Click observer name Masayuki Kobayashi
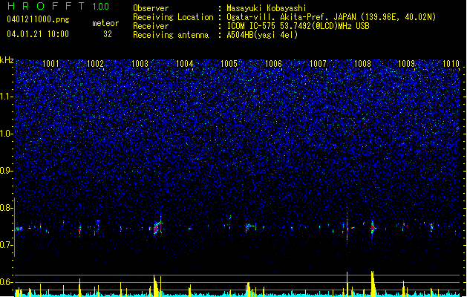 [267, 8]
